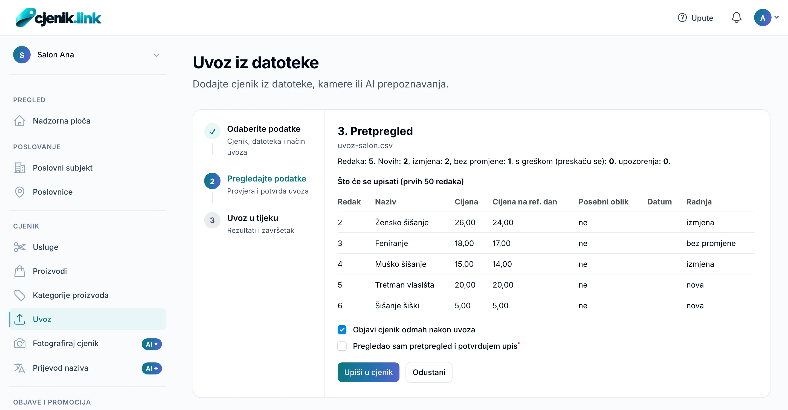Click the Upute help link
This screenshot has width=788, height=410.
click(695, 18)
